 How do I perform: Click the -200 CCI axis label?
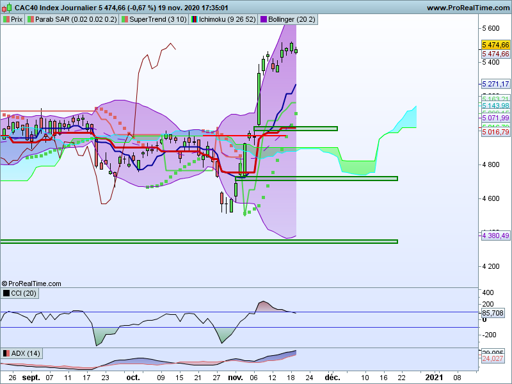coord(490,335)
